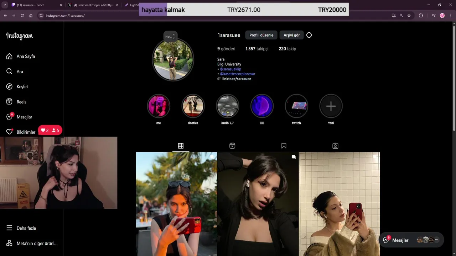Open Chrome three-dot menu
Viewport: 456px width, 256px height.
click(450, 16)
